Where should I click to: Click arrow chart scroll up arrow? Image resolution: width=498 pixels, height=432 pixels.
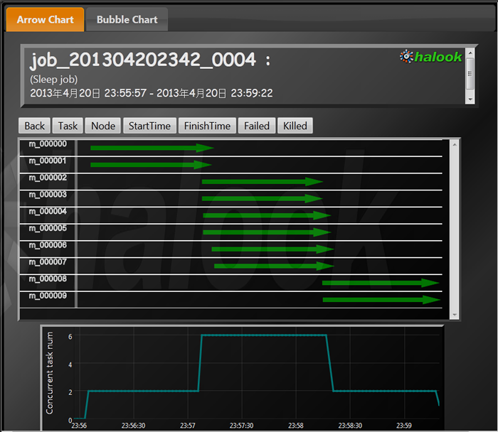[x=455, y=145]
